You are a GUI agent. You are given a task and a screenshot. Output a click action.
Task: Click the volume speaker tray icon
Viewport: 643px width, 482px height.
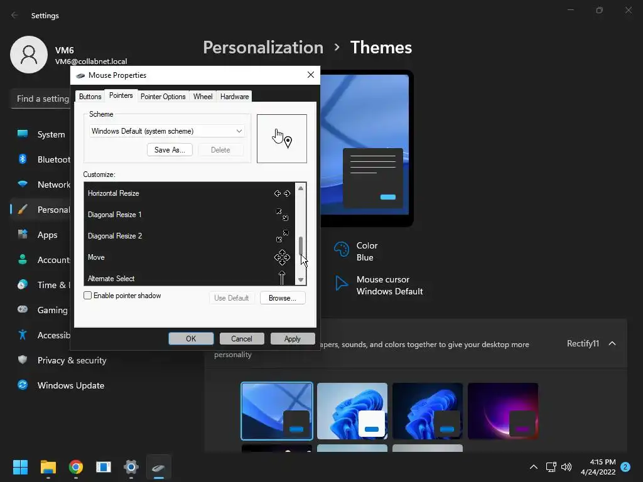tap(566, 467)
